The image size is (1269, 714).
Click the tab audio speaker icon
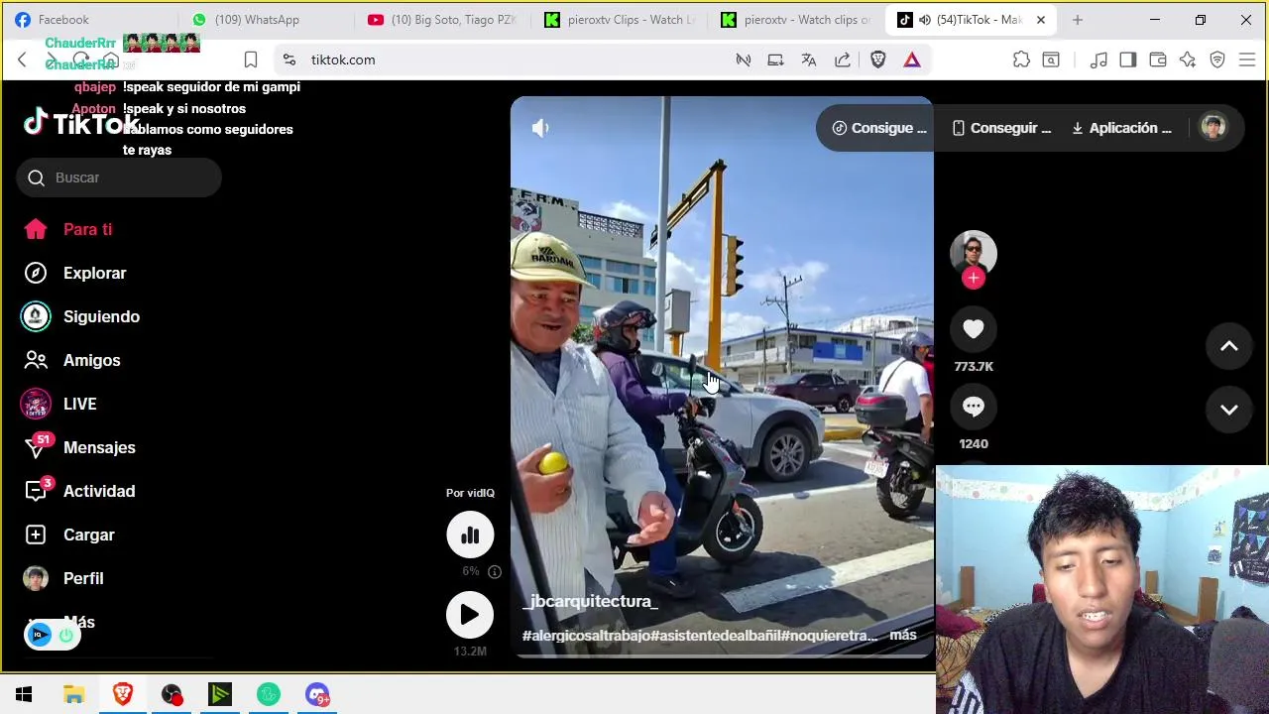(x=924, y=20)
